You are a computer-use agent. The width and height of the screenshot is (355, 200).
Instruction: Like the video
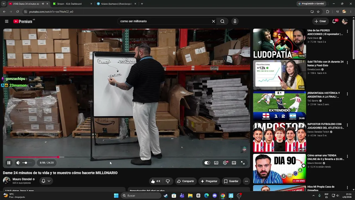coord(156,181)
